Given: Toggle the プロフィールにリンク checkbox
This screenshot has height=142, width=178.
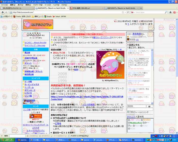Looking at the screenshot, I should 128,112.
